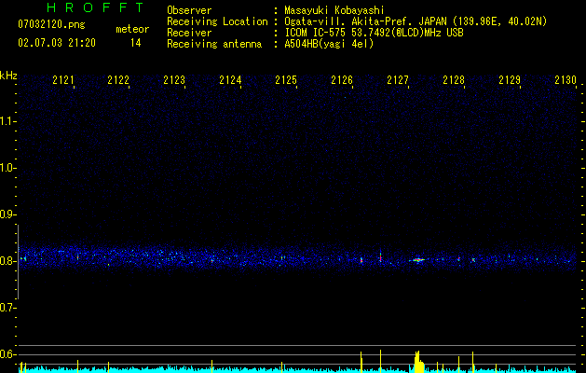Viewport: 586px width, 373px height.
Task: Click the 2126 time marker
Action: pyautogui.click(x=342, y=79)
